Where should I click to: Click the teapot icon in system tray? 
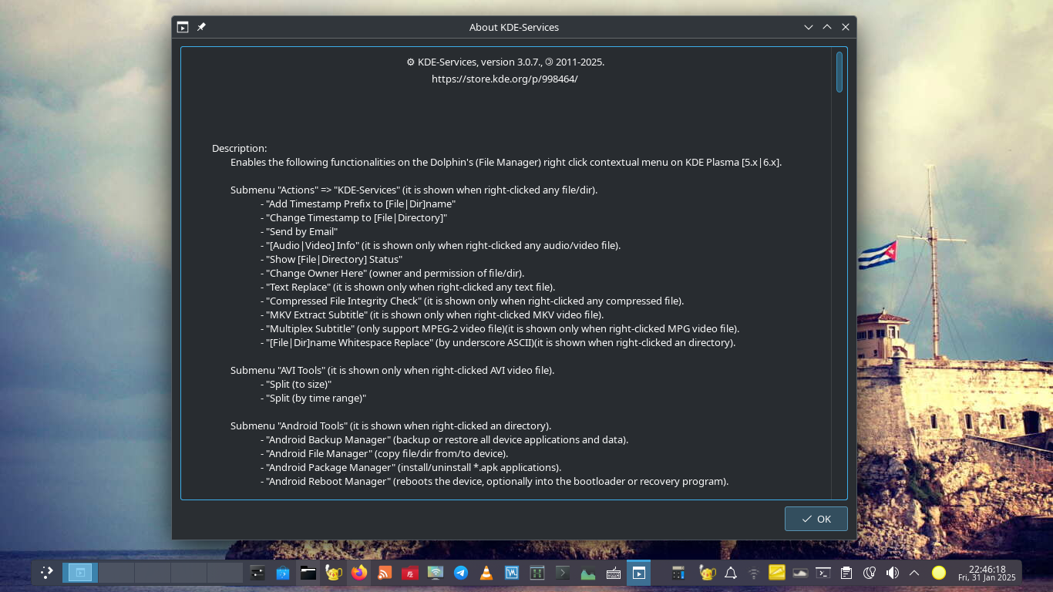(x=706, y=573)
